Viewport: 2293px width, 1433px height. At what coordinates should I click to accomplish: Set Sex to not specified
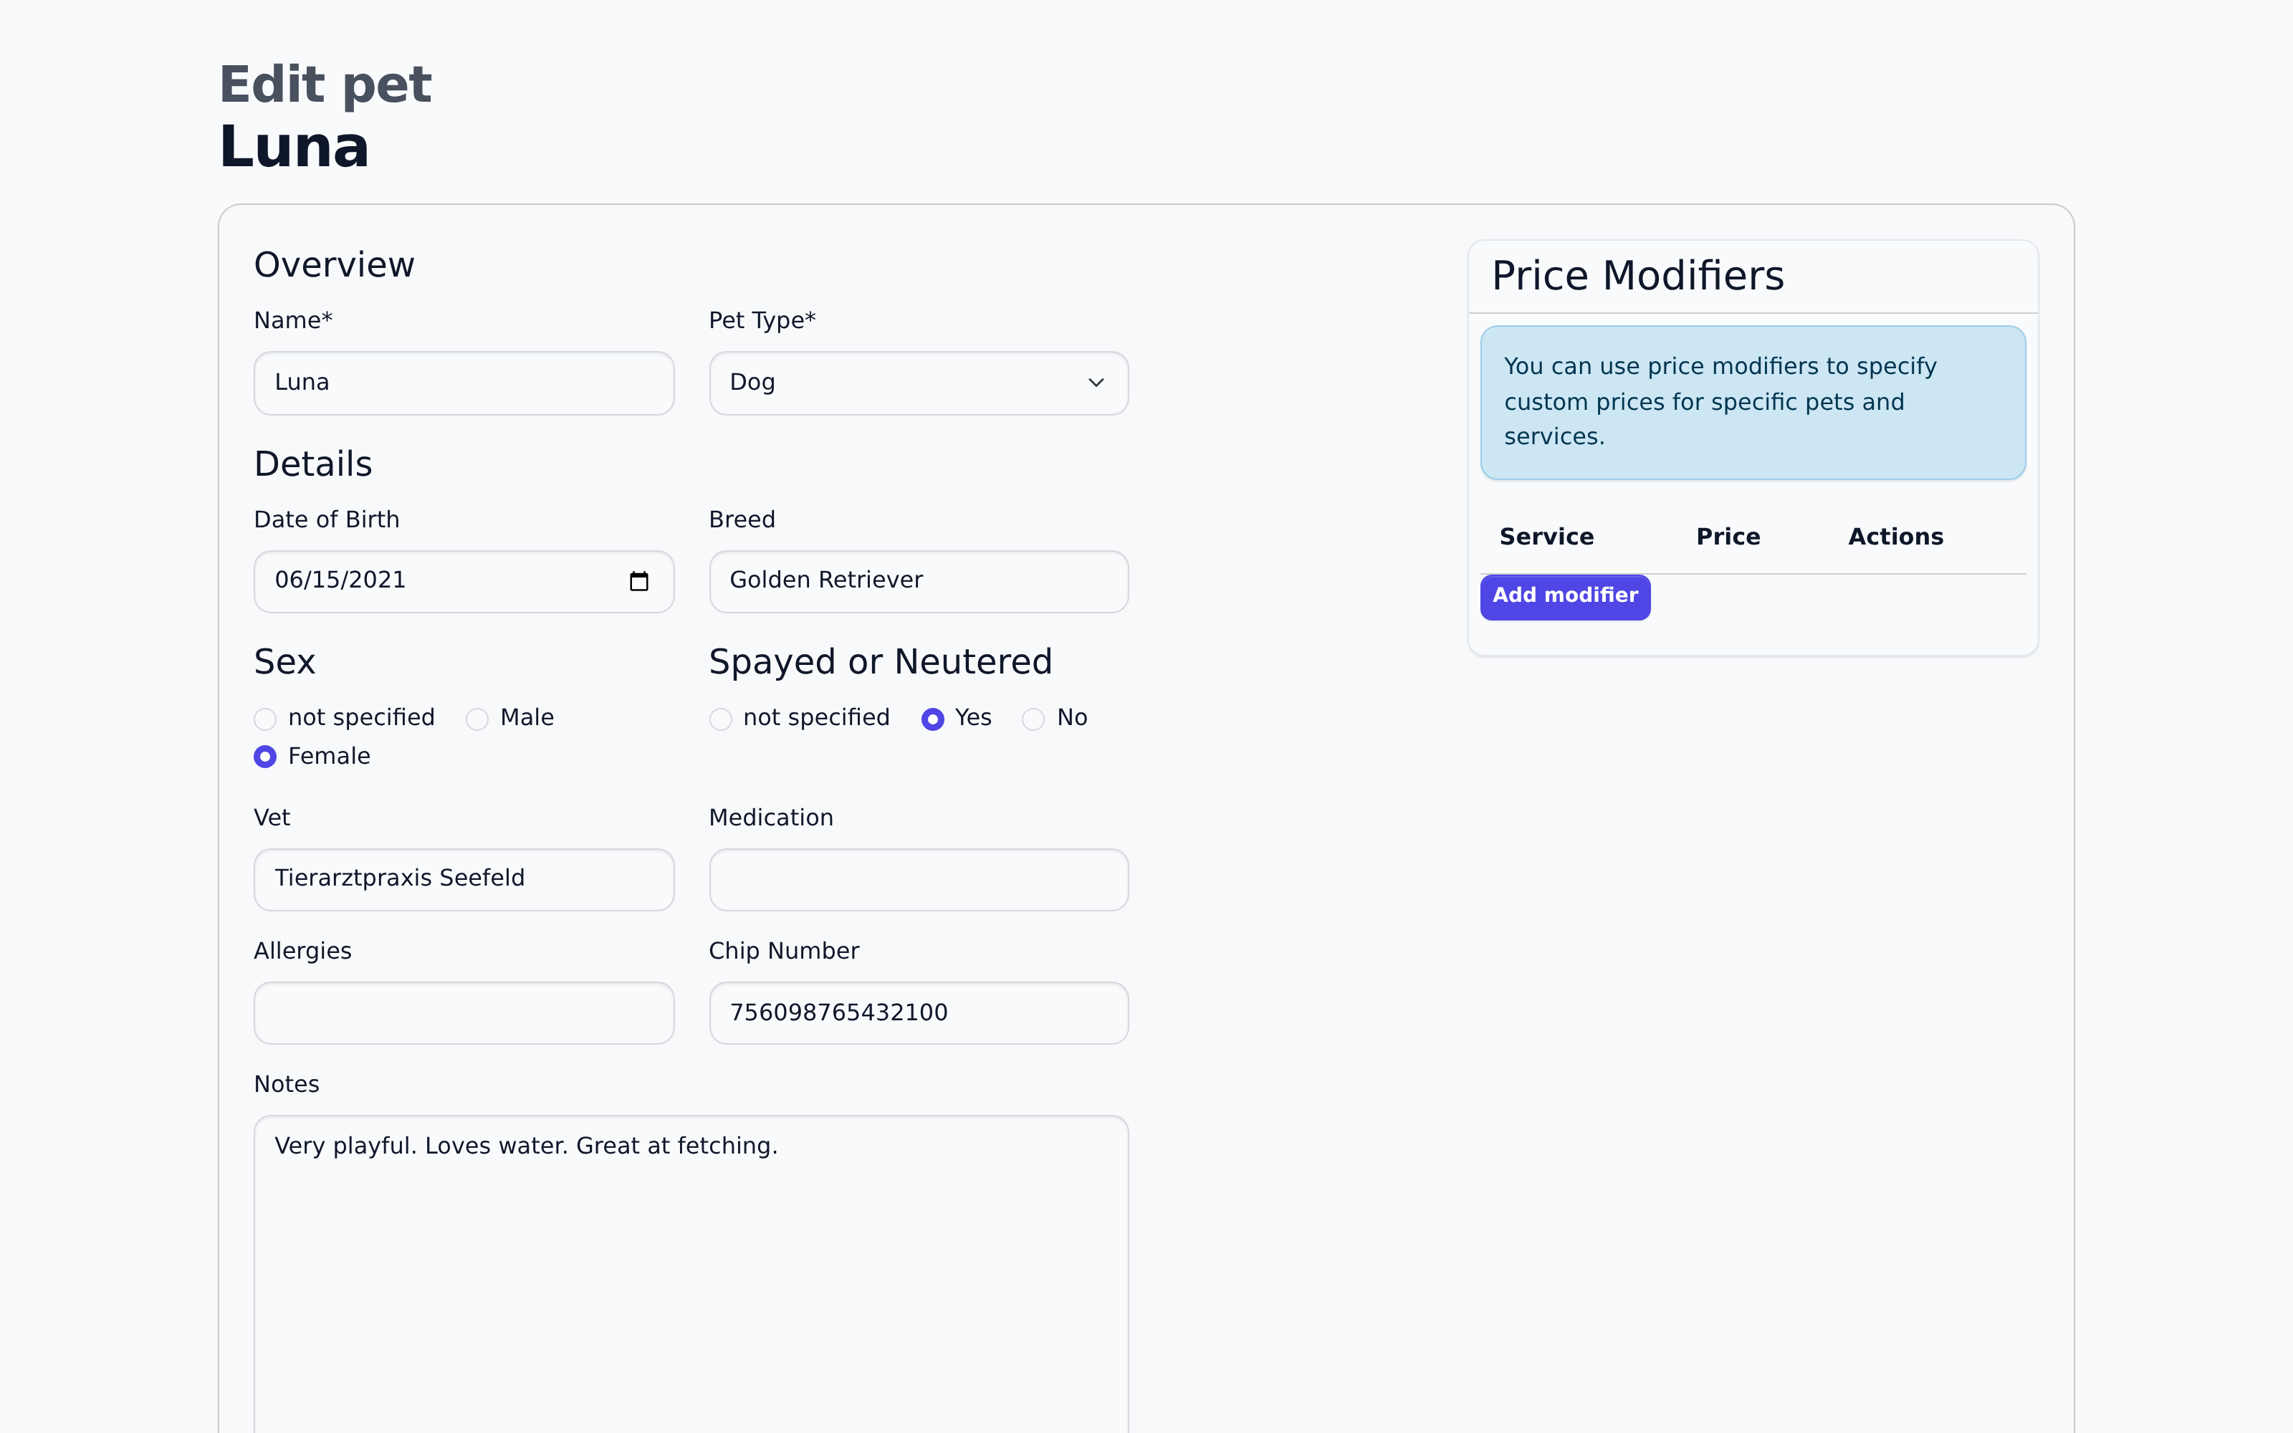point(265,719)
